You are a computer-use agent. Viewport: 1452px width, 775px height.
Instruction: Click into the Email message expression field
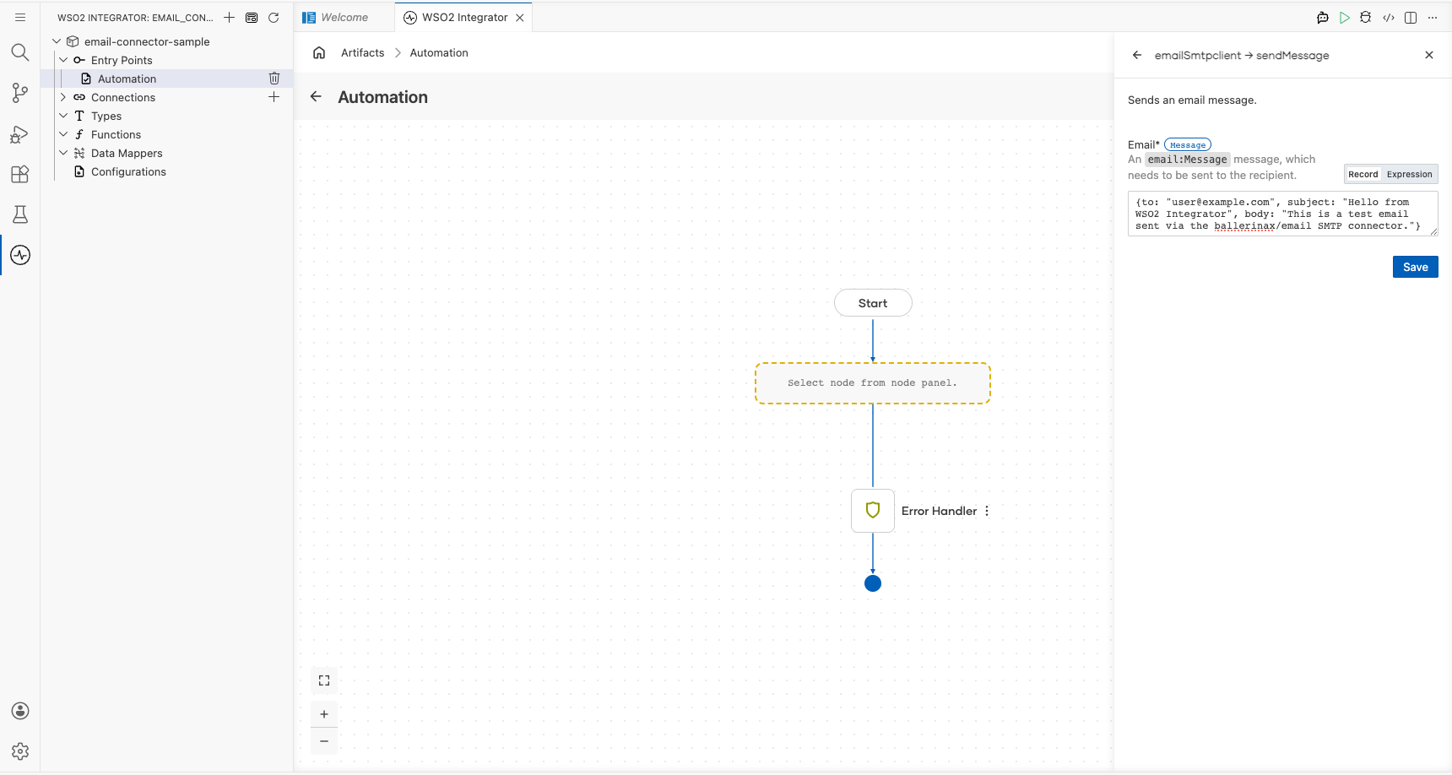click(x=1283, y=214)
